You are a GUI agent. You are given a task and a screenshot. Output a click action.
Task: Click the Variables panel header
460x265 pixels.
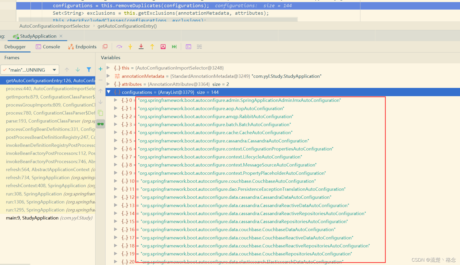tap(110, 58)
